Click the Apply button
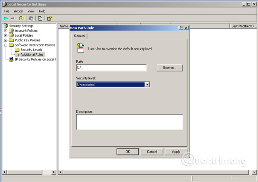This screenshot has height=182, width=258. (176, 151)
